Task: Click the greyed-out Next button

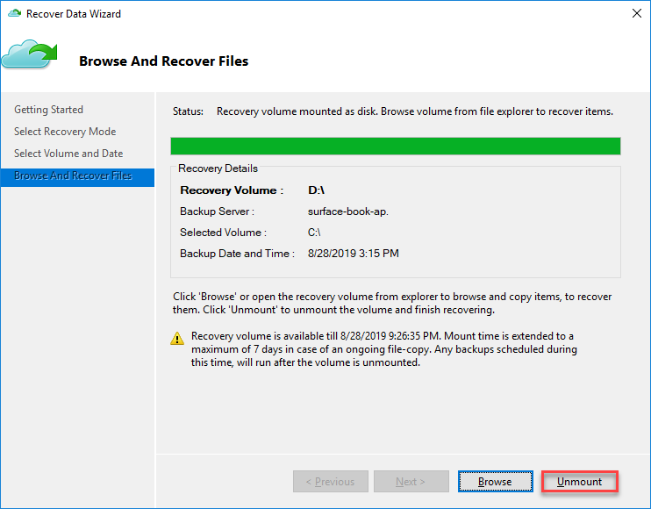Action: 411,482
